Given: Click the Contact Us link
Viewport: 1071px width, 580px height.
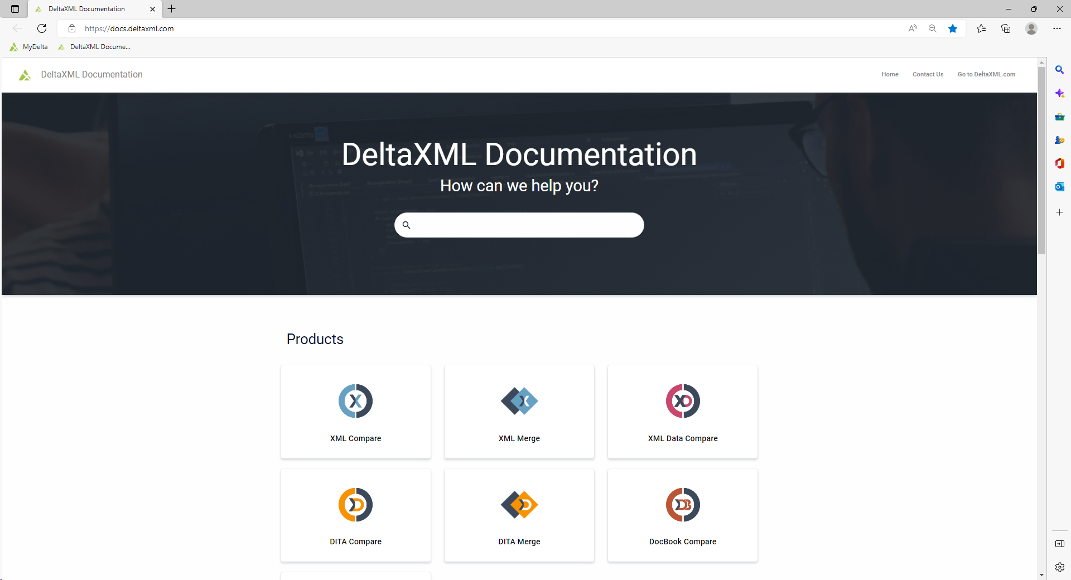Looking at the screenshot, I should 928,74.
